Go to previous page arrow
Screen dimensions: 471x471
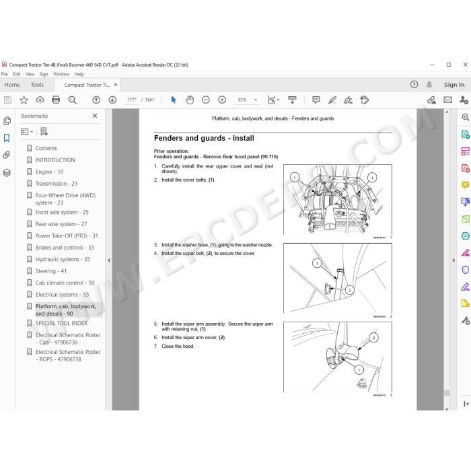96,100
